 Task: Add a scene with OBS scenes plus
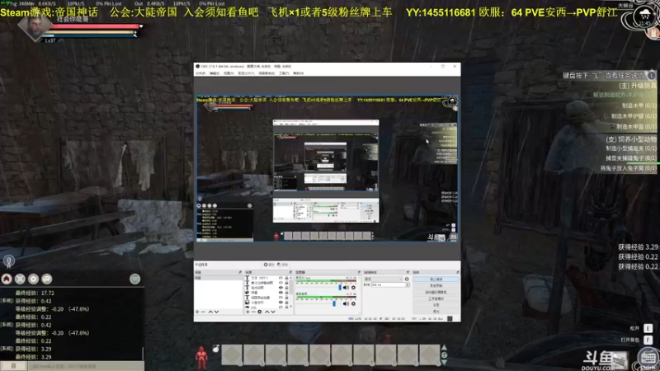tap(197, 312)
